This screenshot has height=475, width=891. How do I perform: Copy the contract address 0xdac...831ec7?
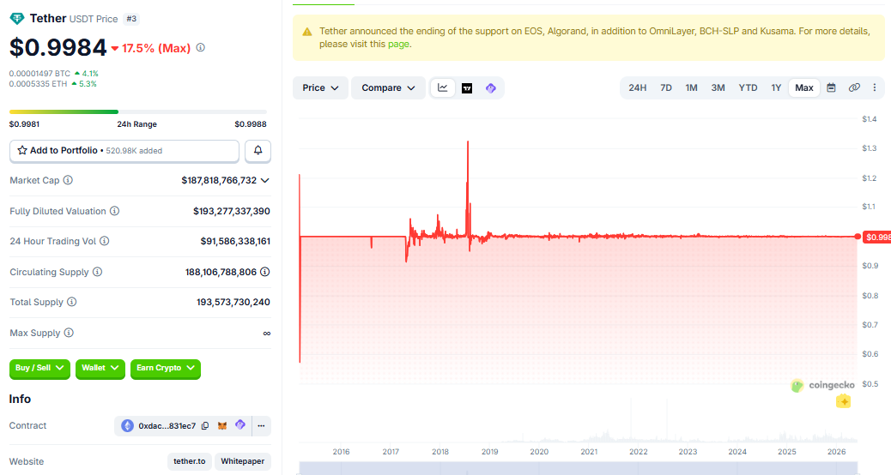point(205,425)
